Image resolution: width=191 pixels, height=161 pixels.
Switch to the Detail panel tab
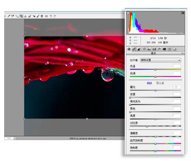139,49
